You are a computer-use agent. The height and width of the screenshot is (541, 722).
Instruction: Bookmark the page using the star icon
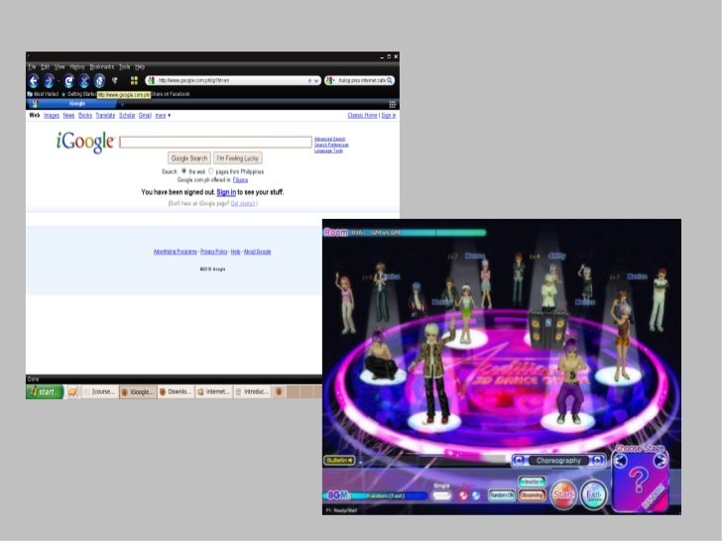309,80
